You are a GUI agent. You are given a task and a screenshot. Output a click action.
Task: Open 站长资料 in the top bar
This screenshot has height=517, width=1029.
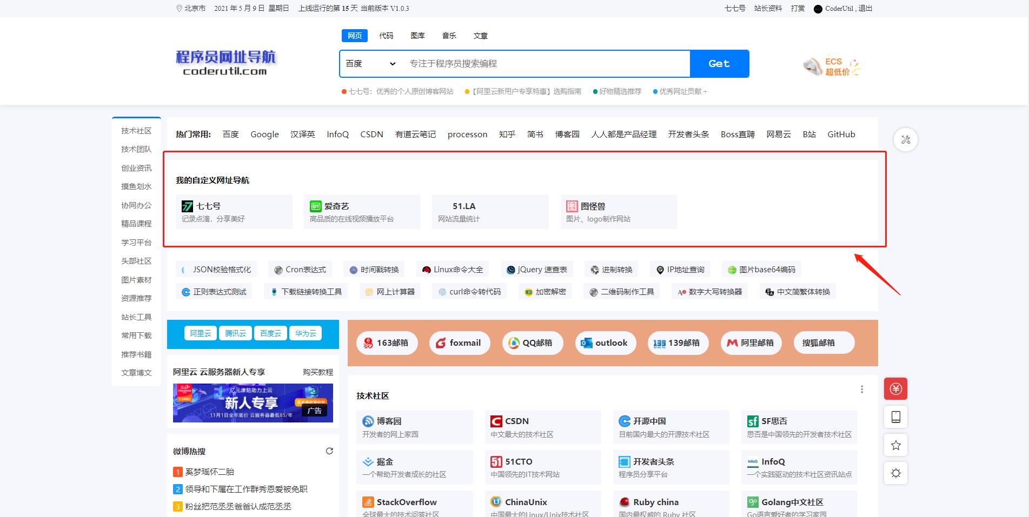(x=768, y=9)
